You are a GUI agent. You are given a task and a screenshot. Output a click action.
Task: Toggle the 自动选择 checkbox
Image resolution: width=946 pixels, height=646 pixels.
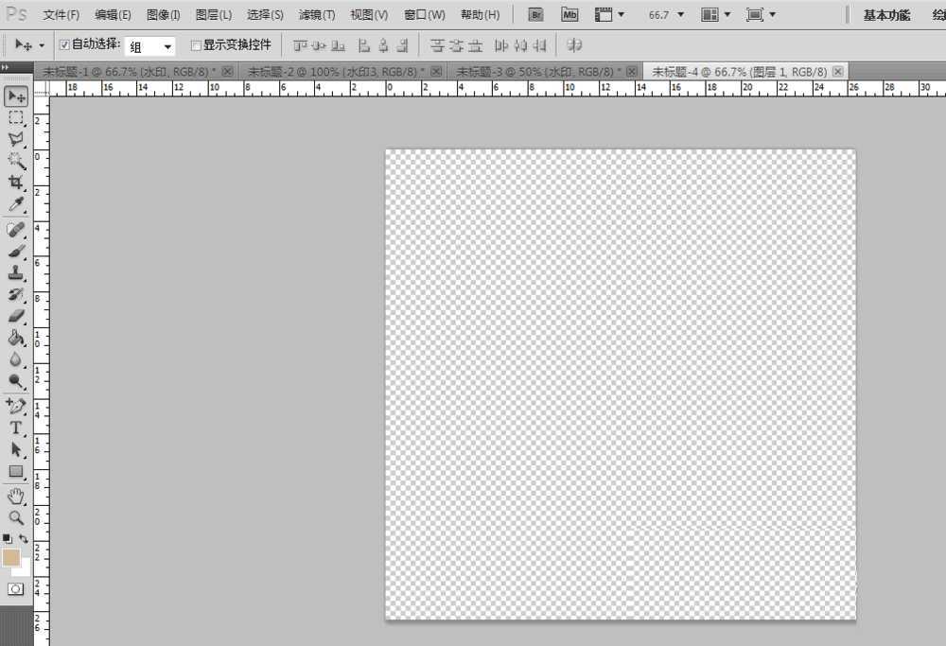64,44
